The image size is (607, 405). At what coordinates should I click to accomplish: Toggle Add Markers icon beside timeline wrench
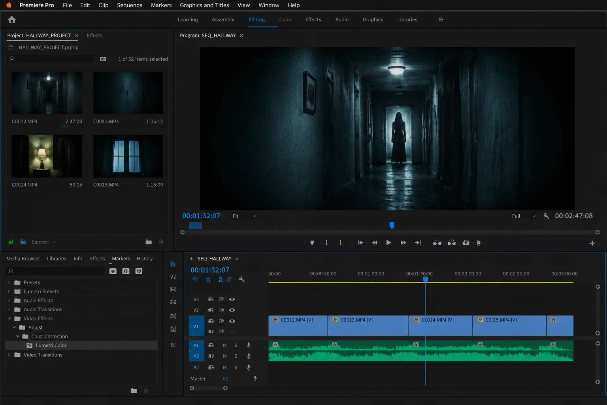point(229,279)
